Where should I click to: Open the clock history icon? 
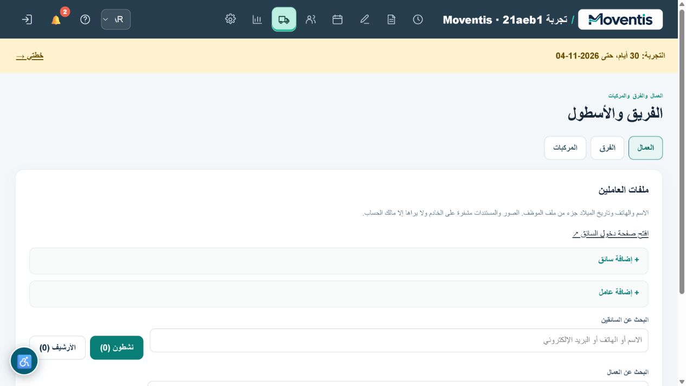pyautogui.click(x=418, y=20)
